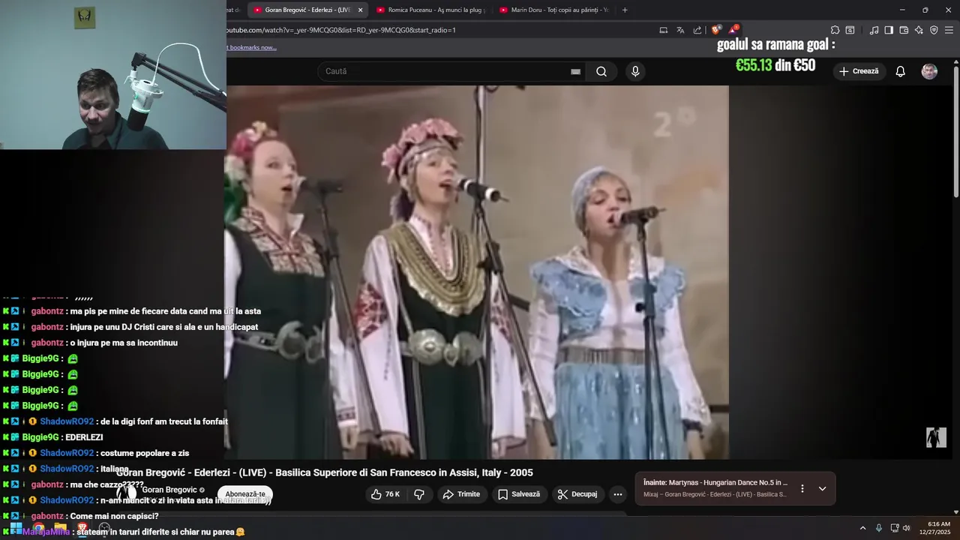Open more actions ellipsis under the video
The width and height of the screenshot is (960, 540).
[x=618, y=494]
